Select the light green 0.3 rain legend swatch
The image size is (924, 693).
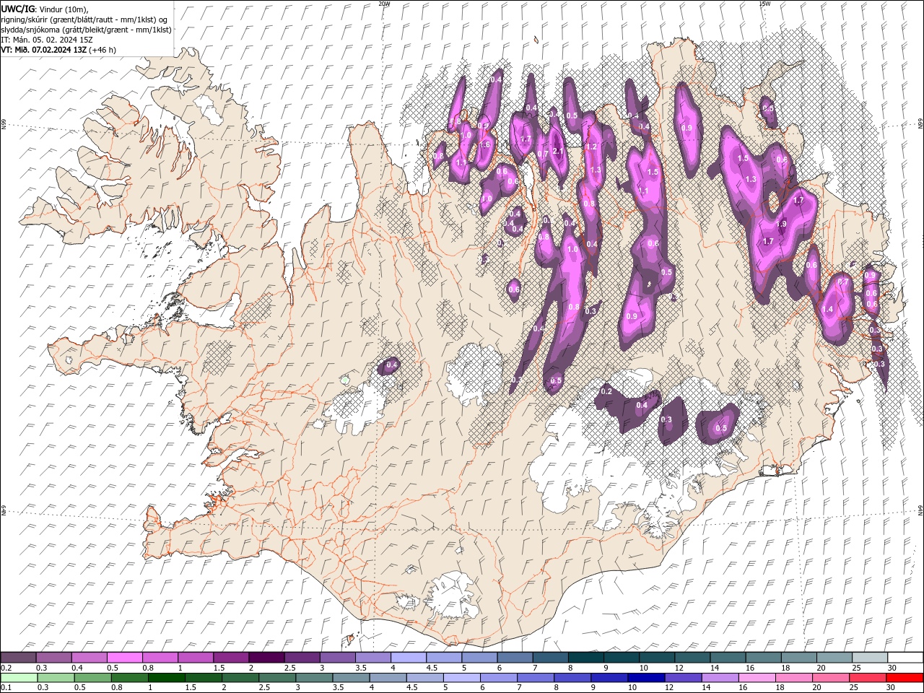[x=56, y=678]
